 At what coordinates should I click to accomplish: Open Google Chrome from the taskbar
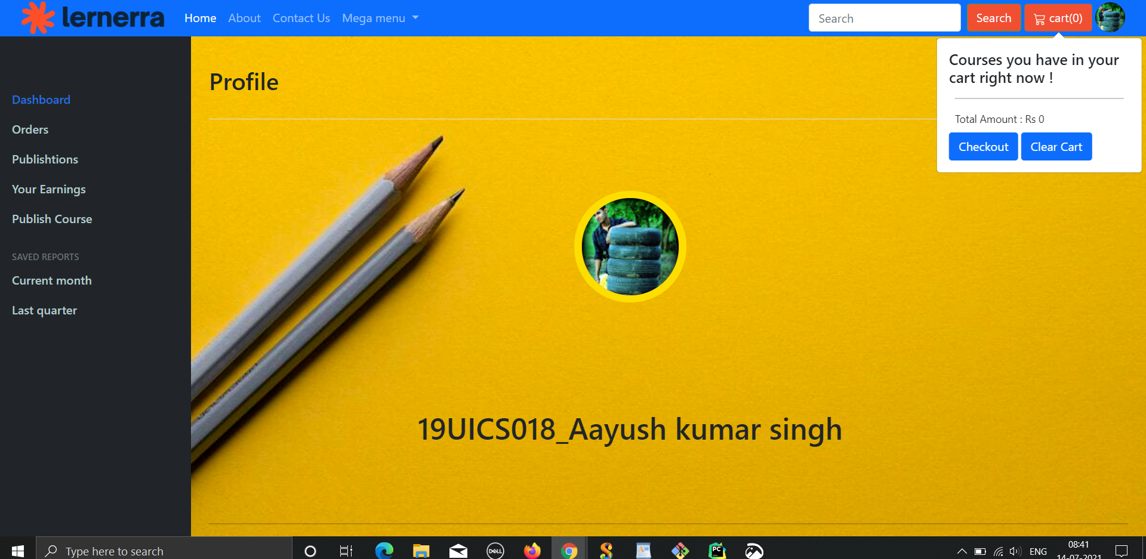click(568, 550)
